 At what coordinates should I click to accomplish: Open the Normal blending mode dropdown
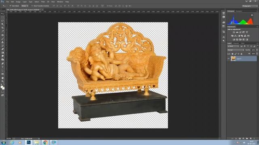pos(236,50)
